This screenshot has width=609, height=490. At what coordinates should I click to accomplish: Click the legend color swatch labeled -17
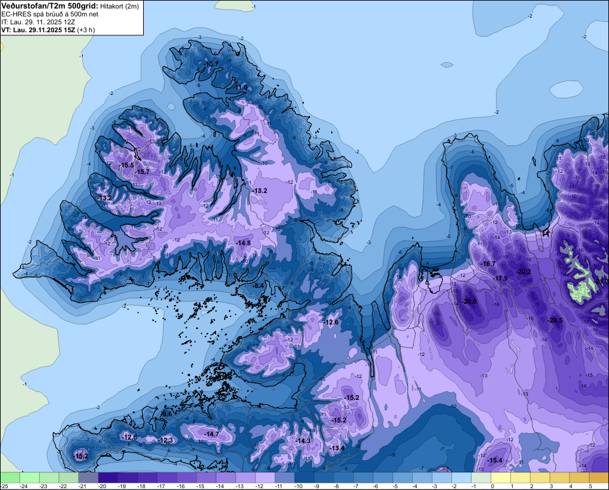coord(167,477)
